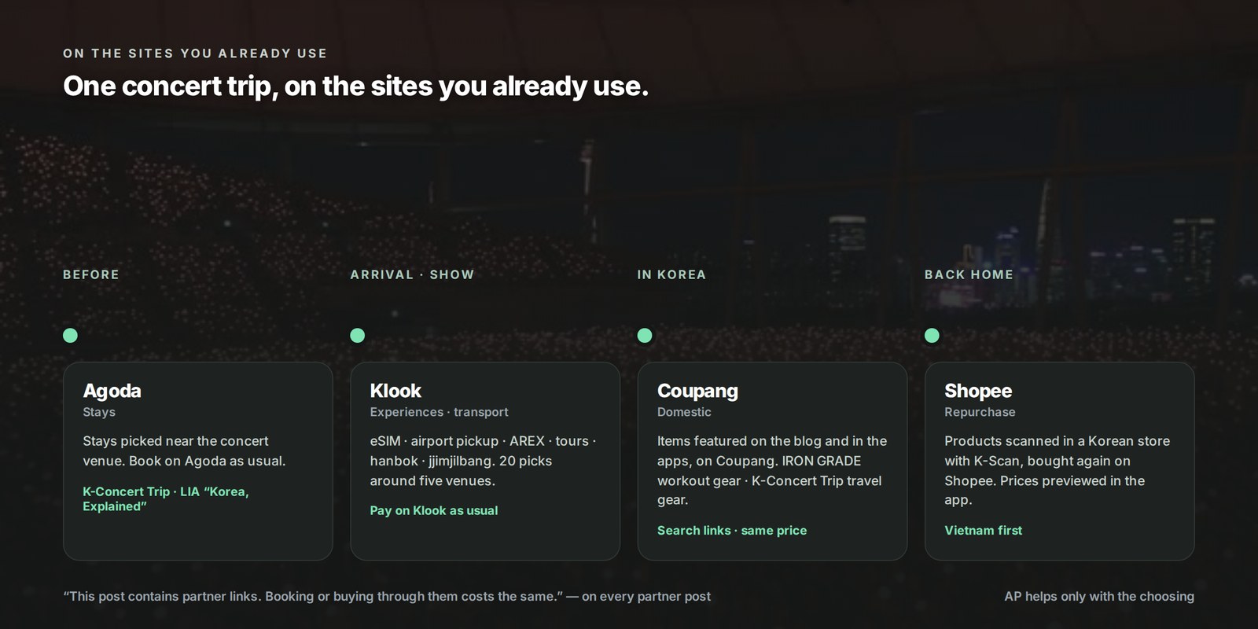
Task: Click the green dot under ARRIVAL · SHOW
Action: point(358,336)
